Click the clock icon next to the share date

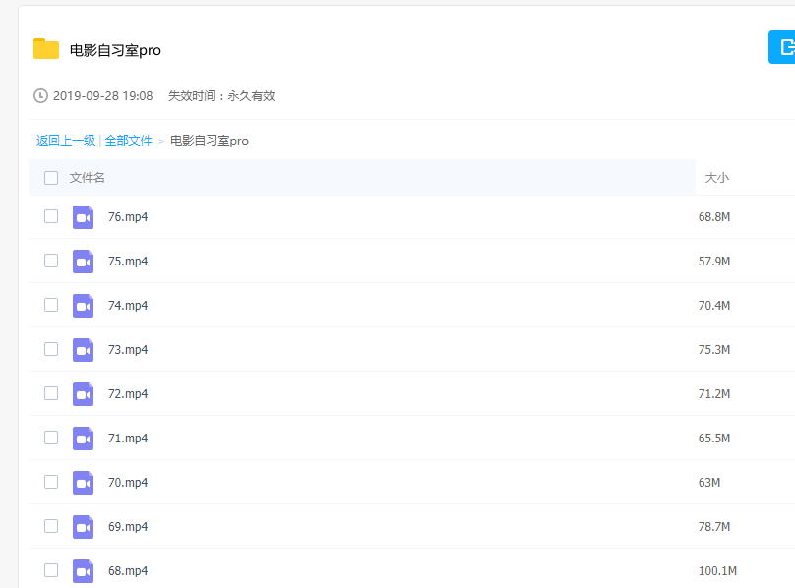40,95
